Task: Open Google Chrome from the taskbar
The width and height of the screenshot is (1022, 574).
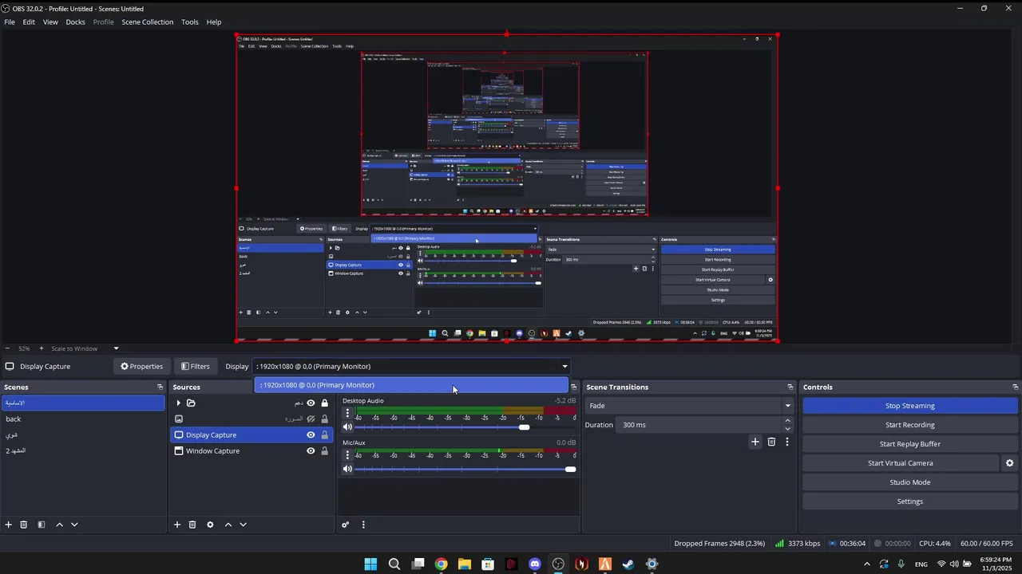Action: tap(441, 564)
